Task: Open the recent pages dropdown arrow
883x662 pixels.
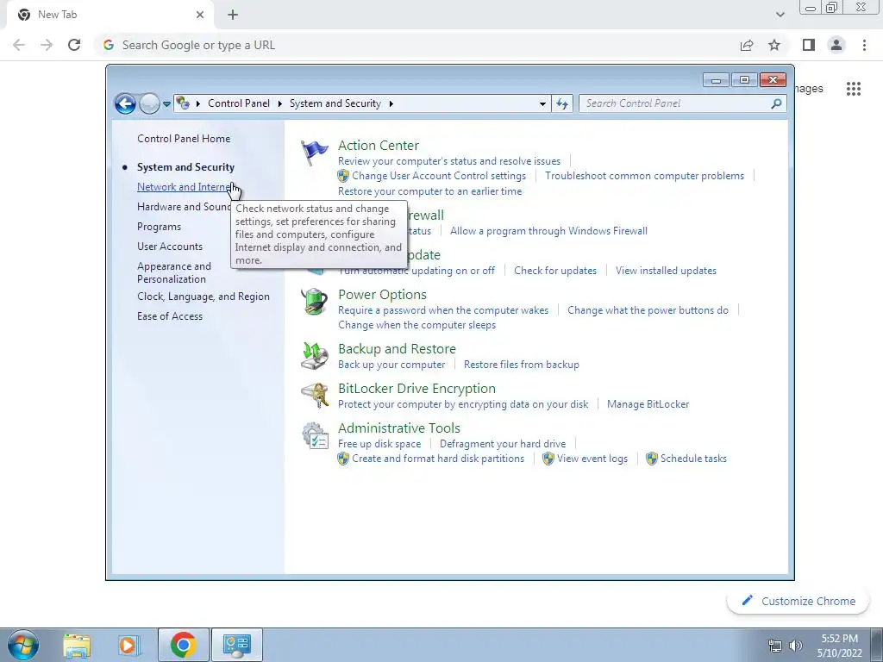Action: tap(166, 104)
